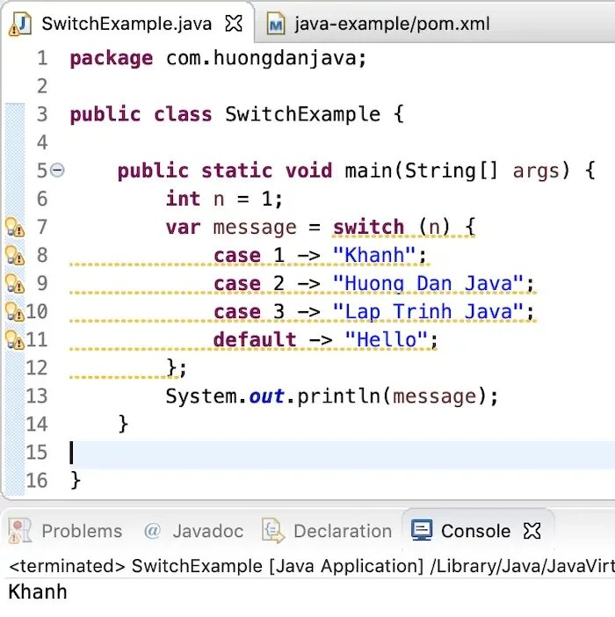
Task: Click the "Lap Trinh Java" string literal
Action: 428,312
